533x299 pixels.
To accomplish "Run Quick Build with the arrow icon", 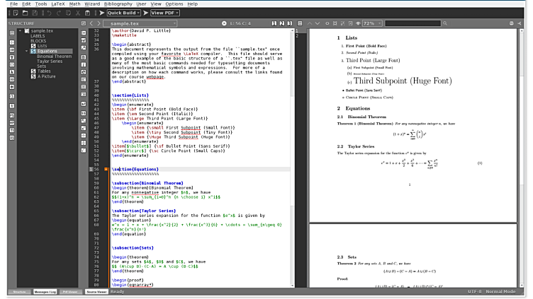I will pos(100,13).
